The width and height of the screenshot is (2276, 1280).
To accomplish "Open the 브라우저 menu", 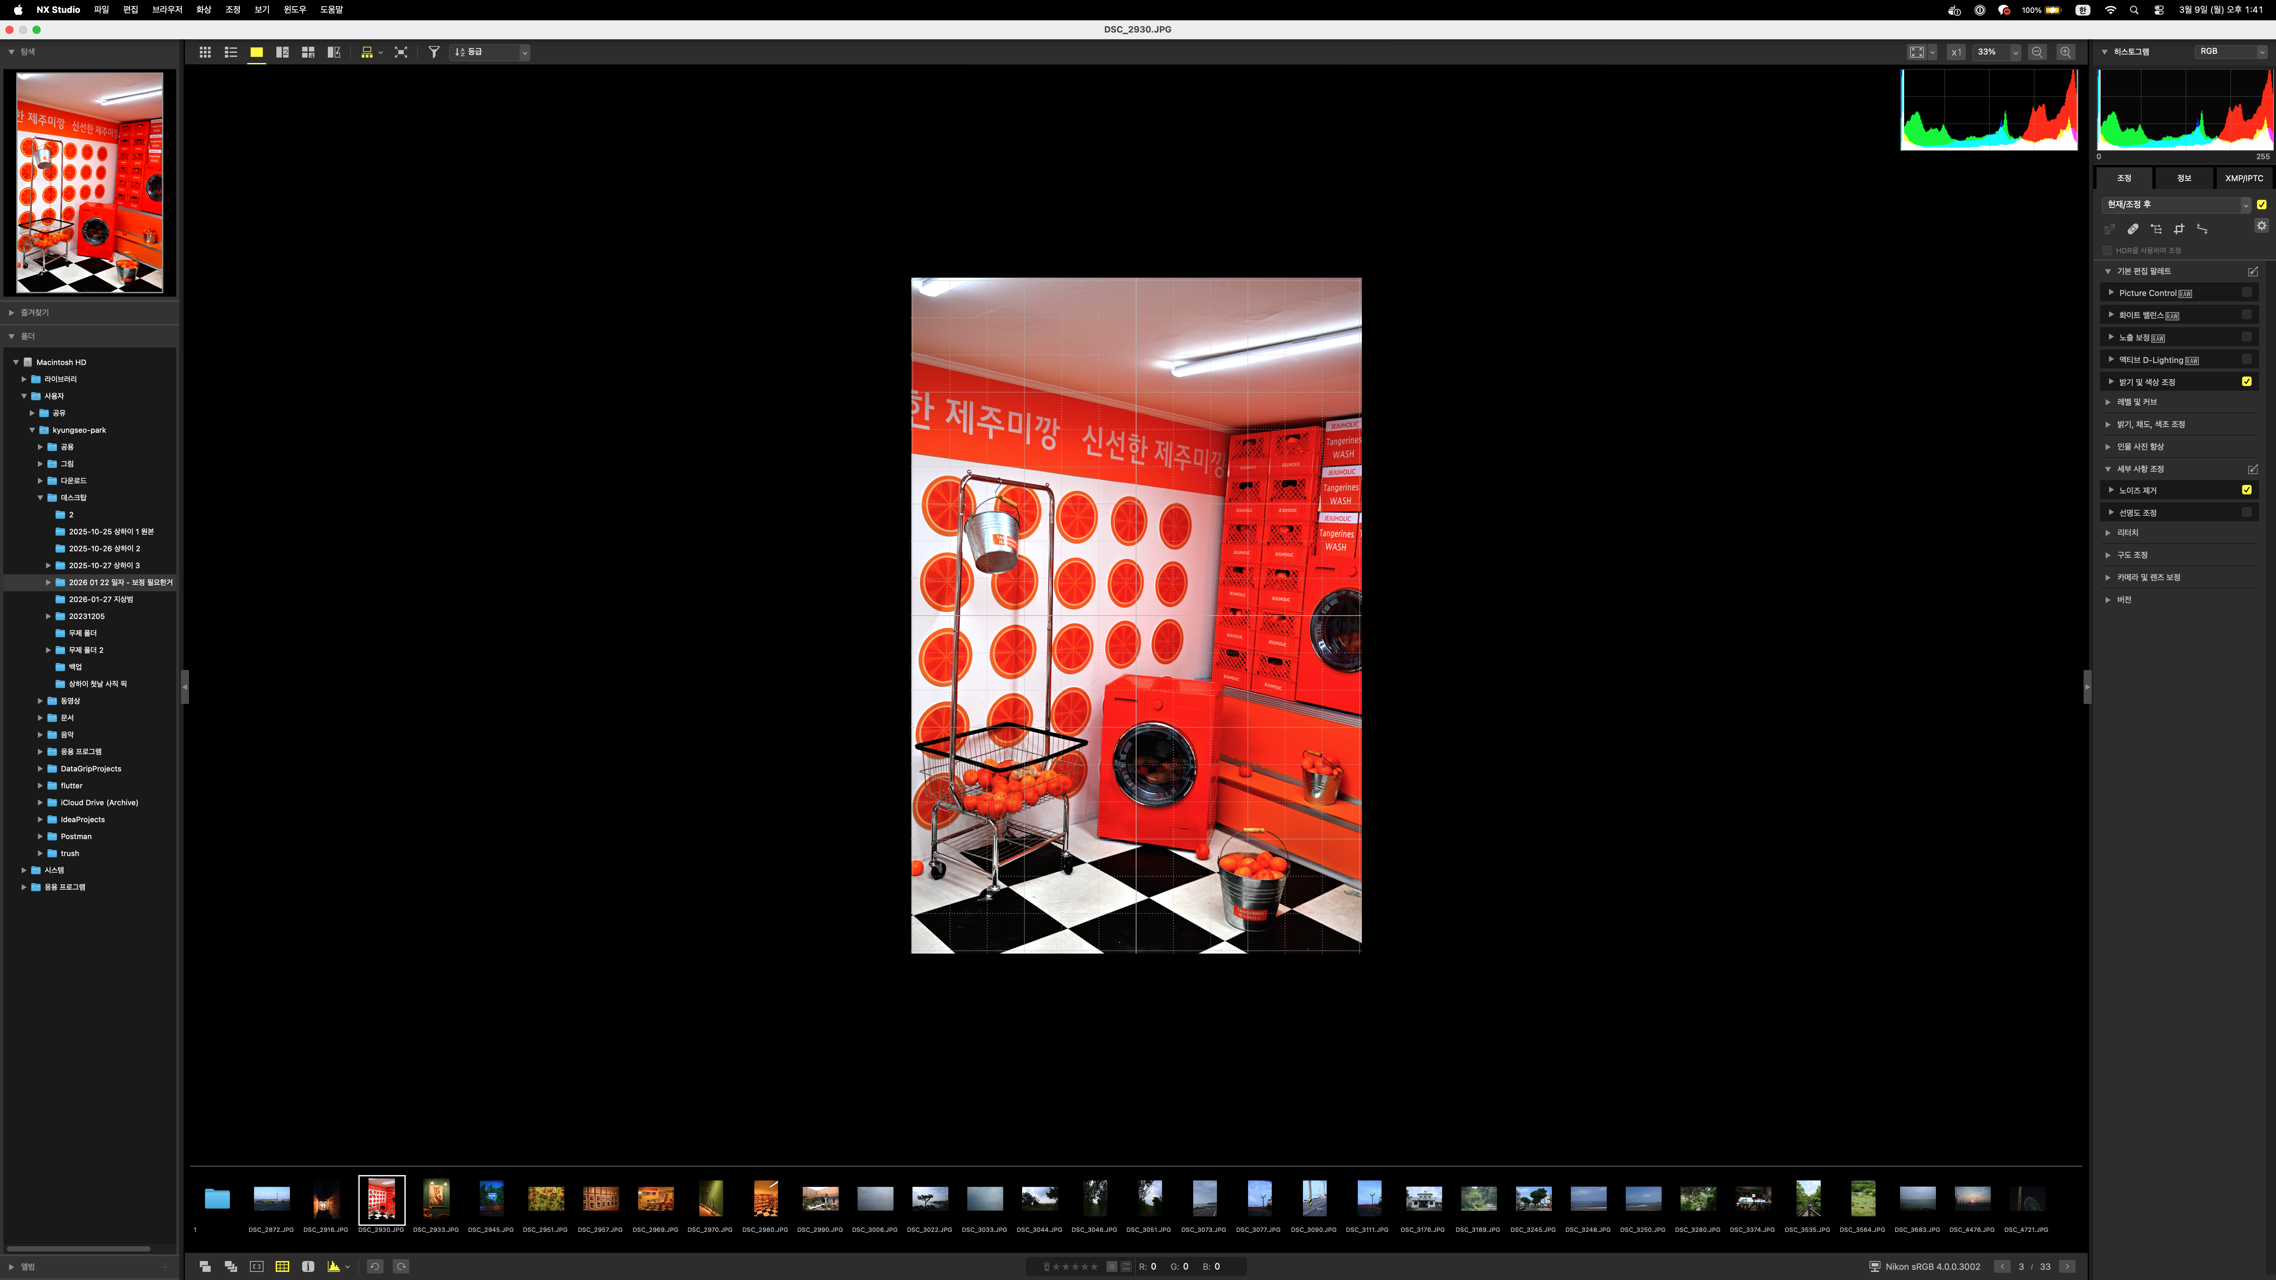I will 167,10.
